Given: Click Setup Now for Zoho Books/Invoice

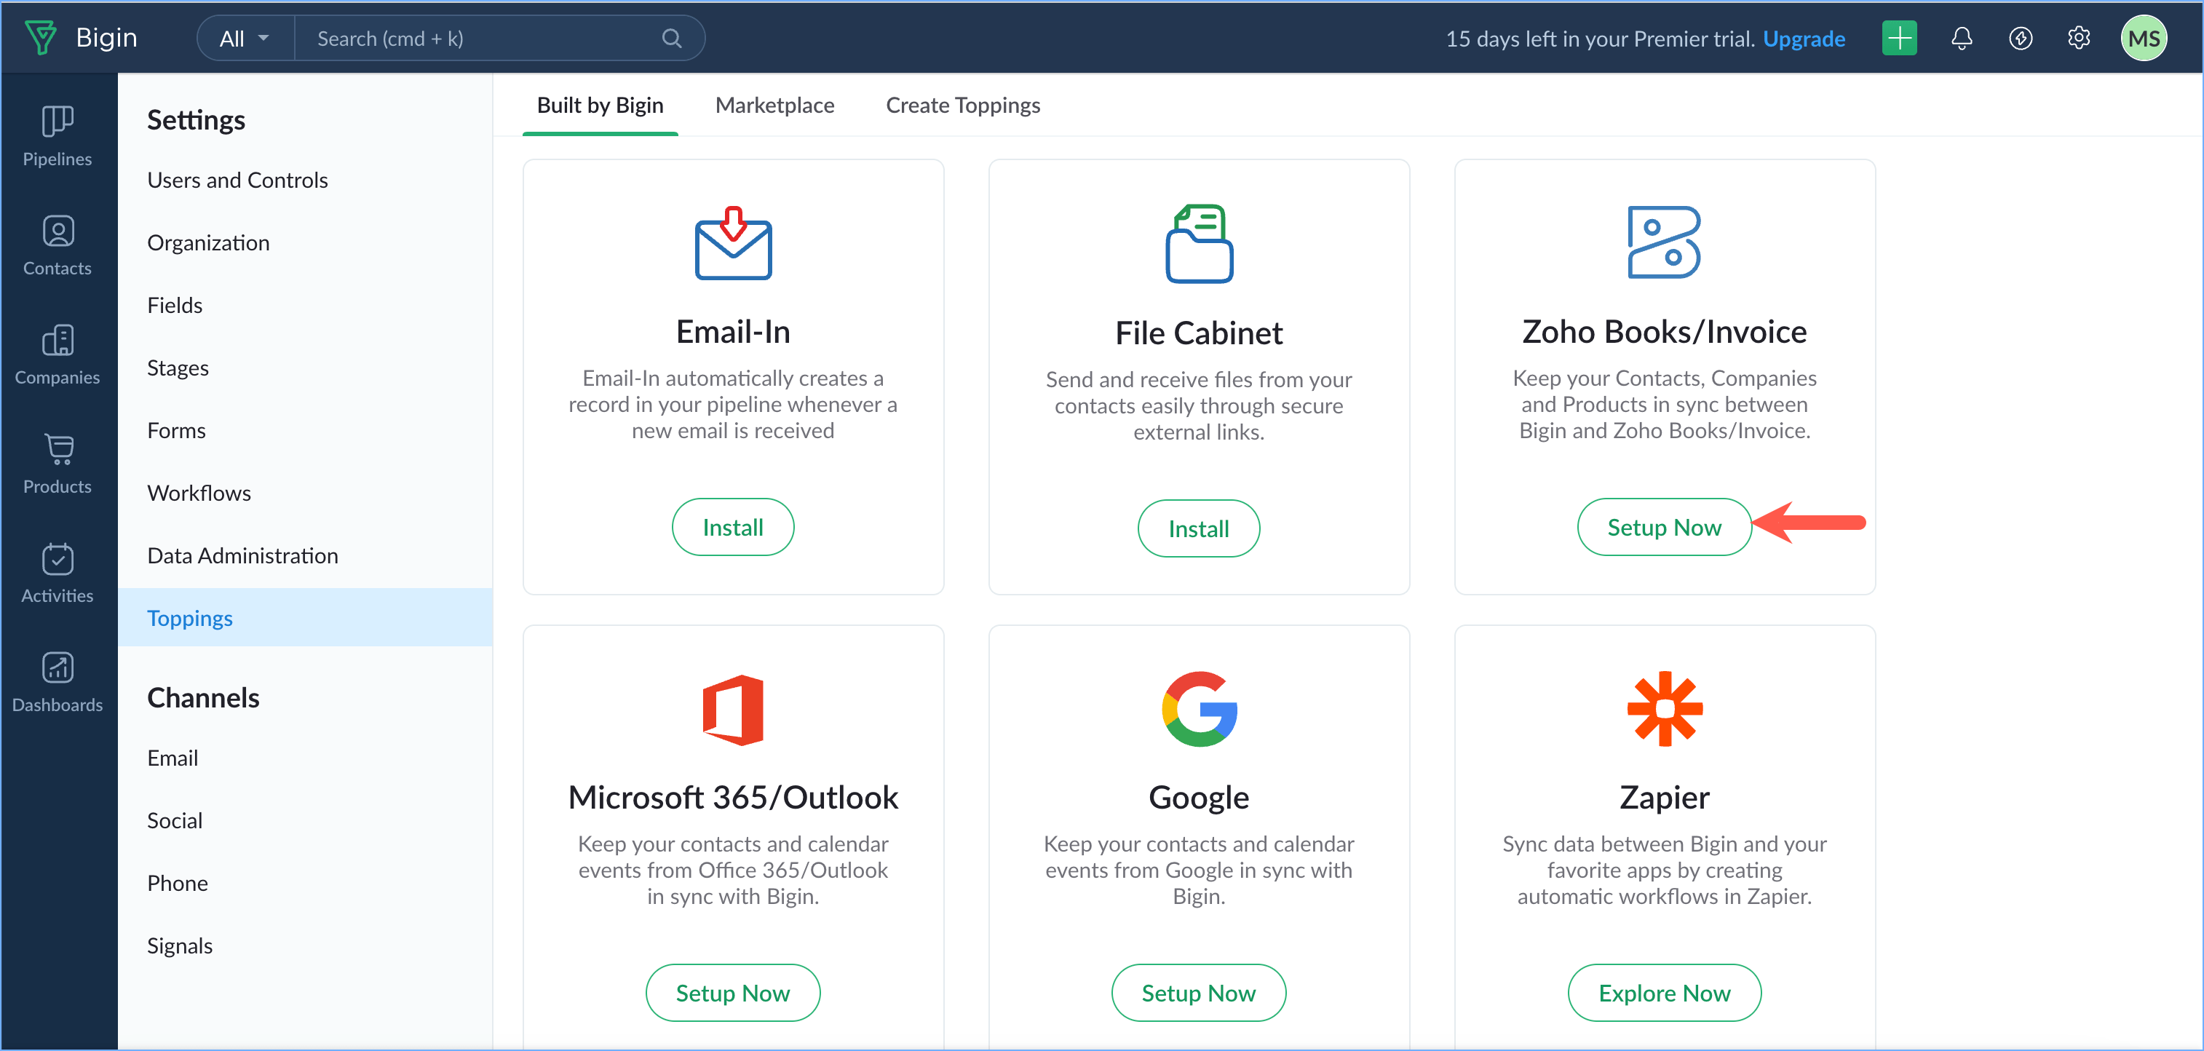Looking at the screenshot, I should click(x=1664, y=527).
